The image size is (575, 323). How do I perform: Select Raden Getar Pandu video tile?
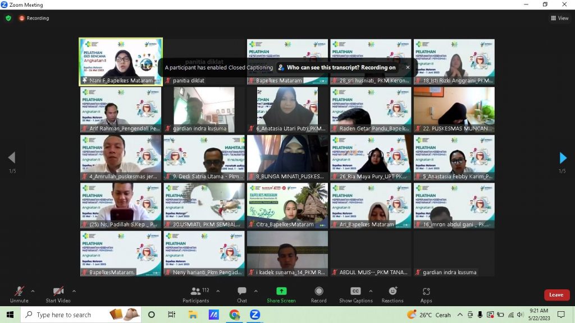[x=371, y=109]
